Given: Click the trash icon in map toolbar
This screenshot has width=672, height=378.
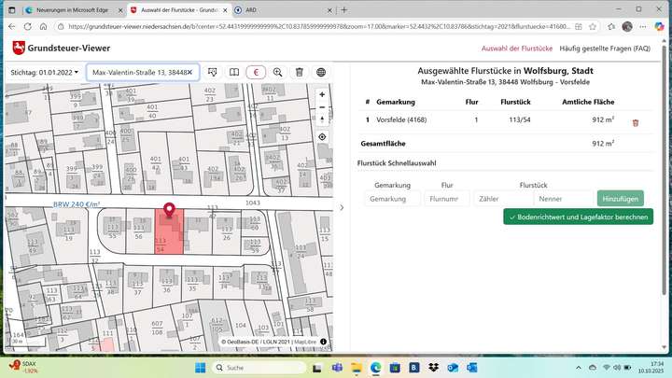Looking at the screenshot, I should coord(300,72).
